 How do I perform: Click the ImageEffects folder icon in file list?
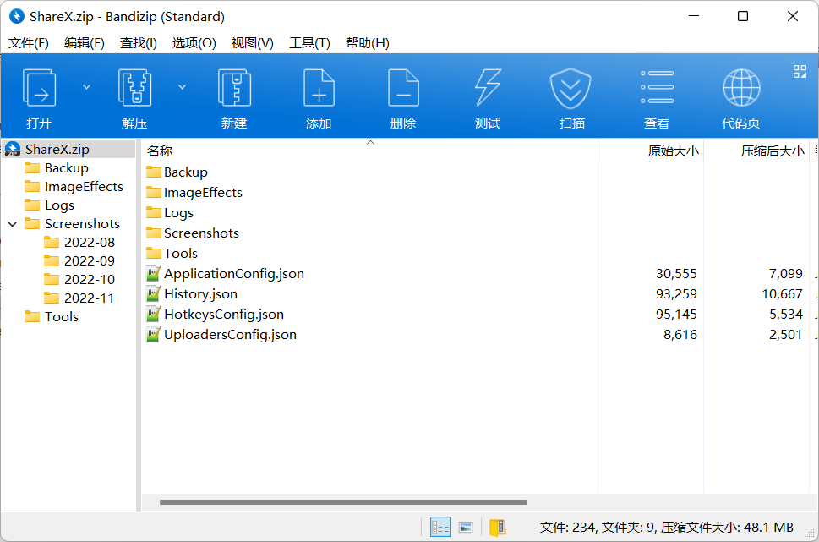(154, 192)
